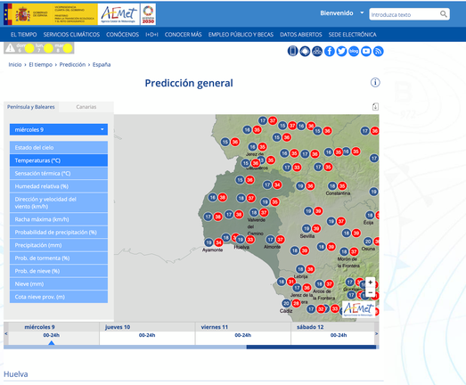The image size is (466, 385).
Task: Open the Bienvenido dropdown arrow
Action: [362, 12]
